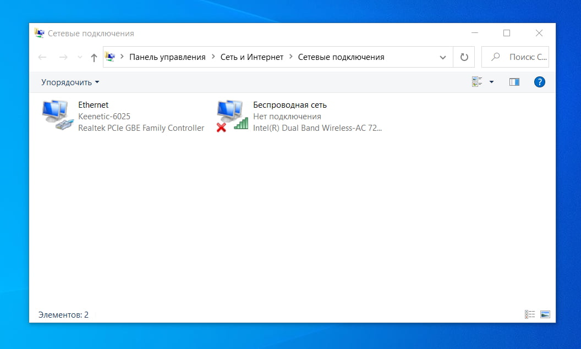Screen dimensions: 581x349
Task: Go up one level with the up arrow
Action: tap(94, 57)
